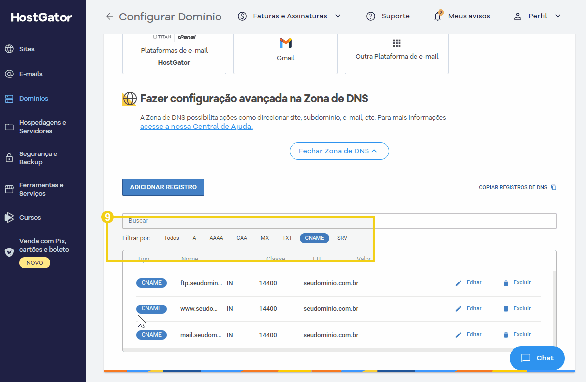
Task: Open the Venda com Pix shield icon
Action: click(9, 252)
